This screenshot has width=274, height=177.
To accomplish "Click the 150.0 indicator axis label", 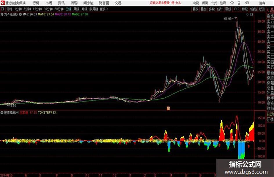I will pyautogui.click(x=261, y=118).
